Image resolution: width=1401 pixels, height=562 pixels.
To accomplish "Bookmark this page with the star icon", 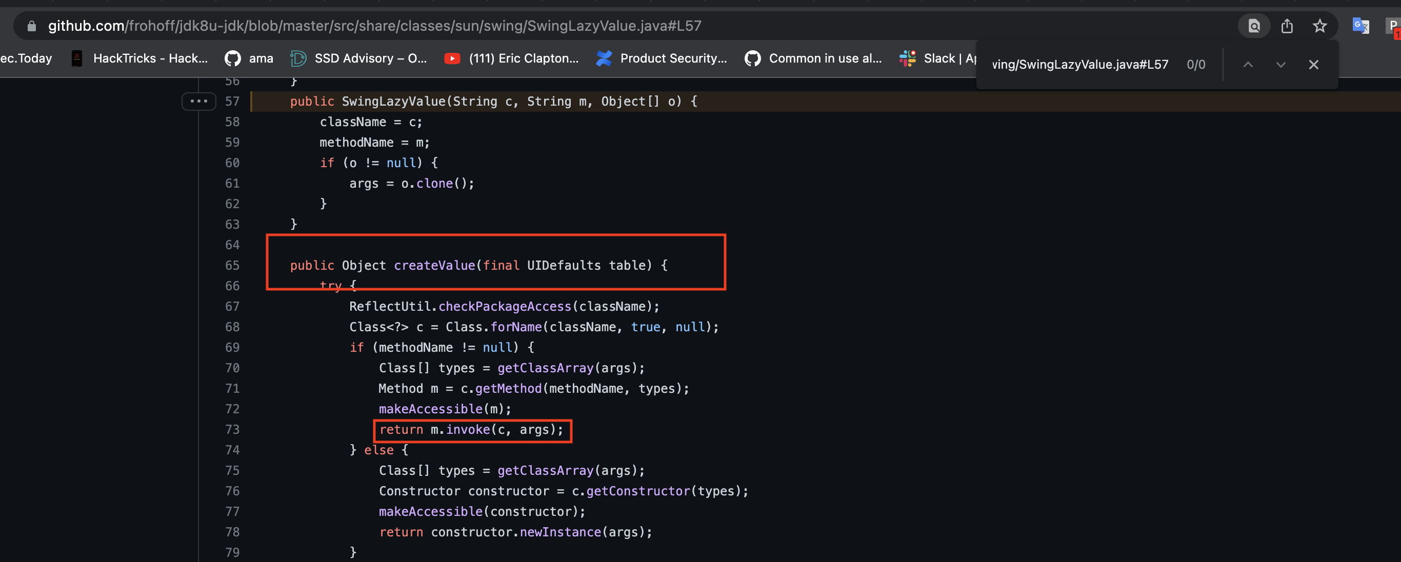I will pos(1319,26).
